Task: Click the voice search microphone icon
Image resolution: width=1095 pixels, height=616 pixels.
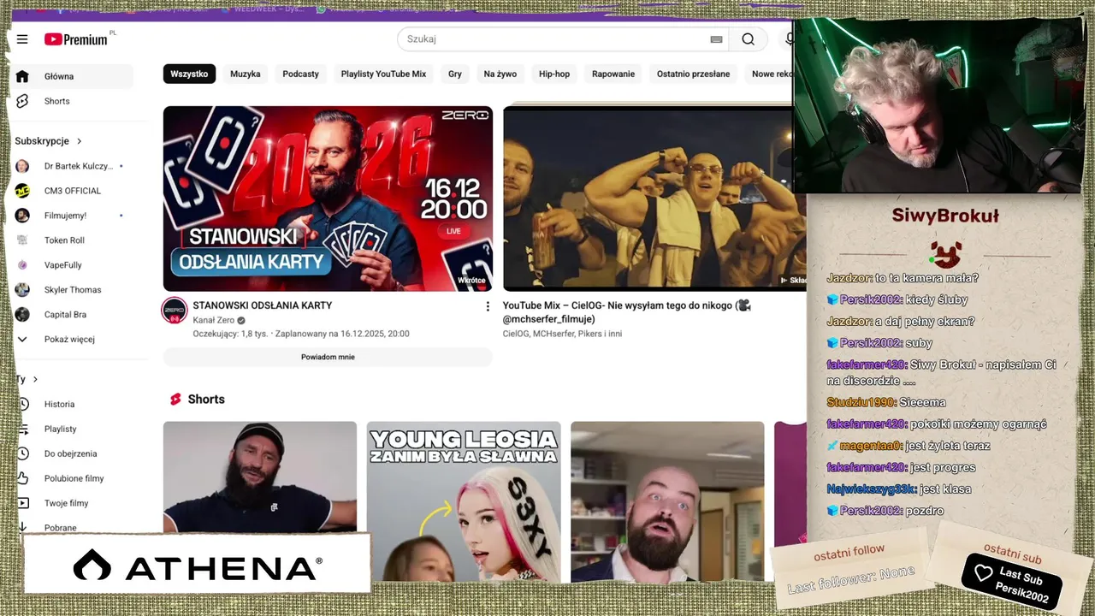Action: pos(789,39)
